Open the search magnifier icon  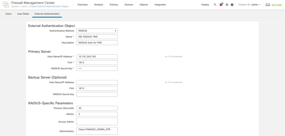click(x=215, y=5)
